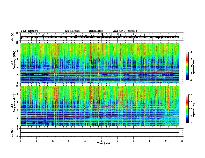Click tick label "0" on the Time axis
The image size is (205, 158).
tap(20, 141)
